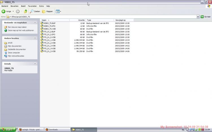Click the 29/03/2009 14:02 date cell

coord(122,46)
